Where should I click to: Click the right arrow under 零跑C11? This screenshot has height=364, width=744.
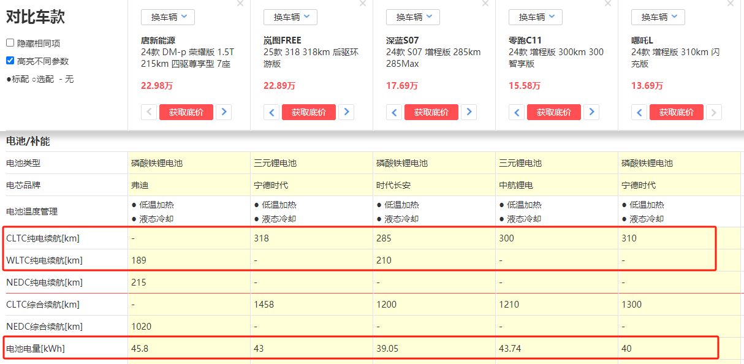[x=592, y=112]
